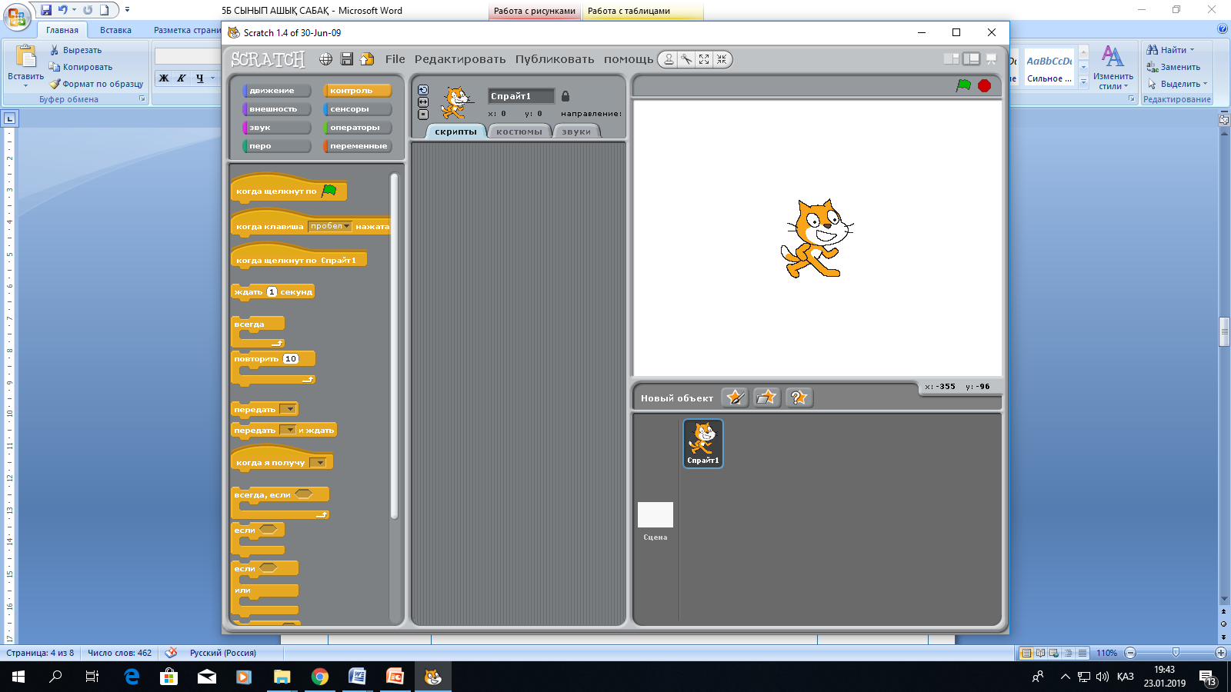The width and height of the screenshot is (1231, 692).
Task: Toggle italic К in Word ribbon
Action: 182,78
